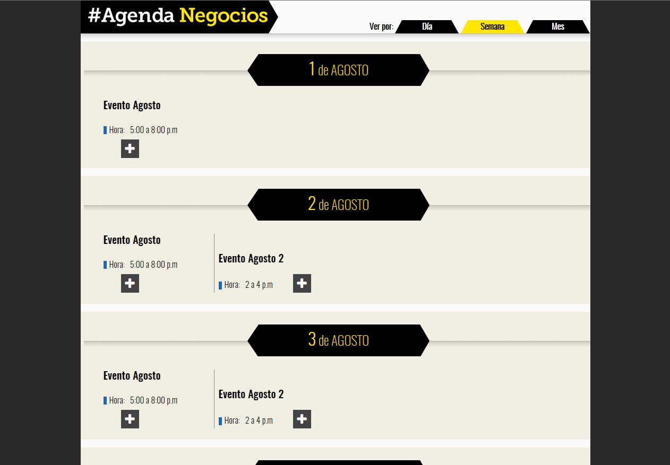Viewport: 670px width, 465px height.
Task: Click Evento Agosto 2 title under 3 de Agosto
Action: tap(251, 394)
